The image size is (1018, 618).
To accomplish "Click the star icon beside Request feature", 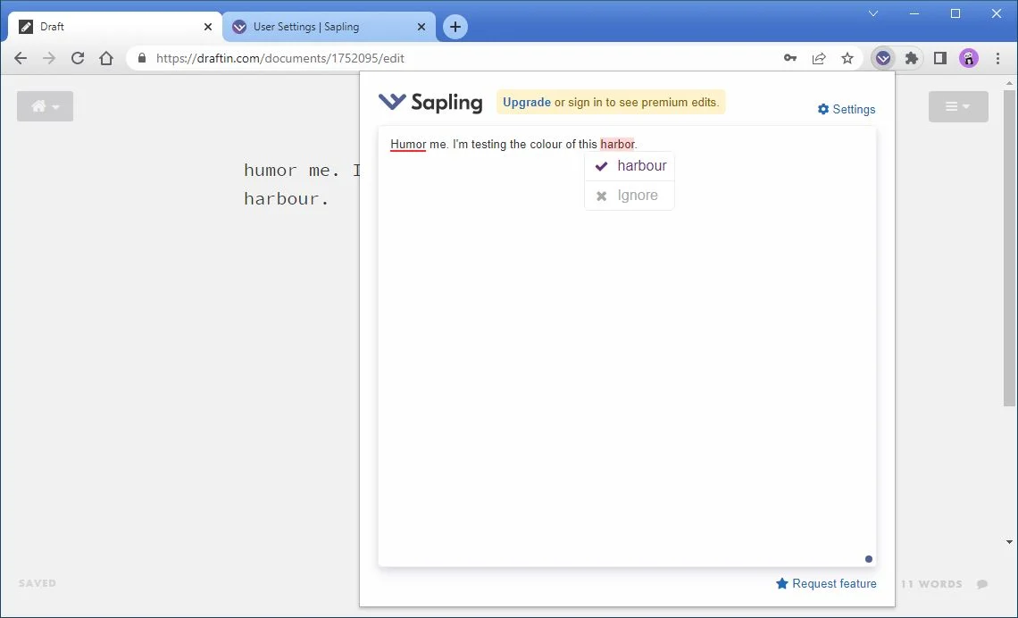I will click(x=782, y=583).
